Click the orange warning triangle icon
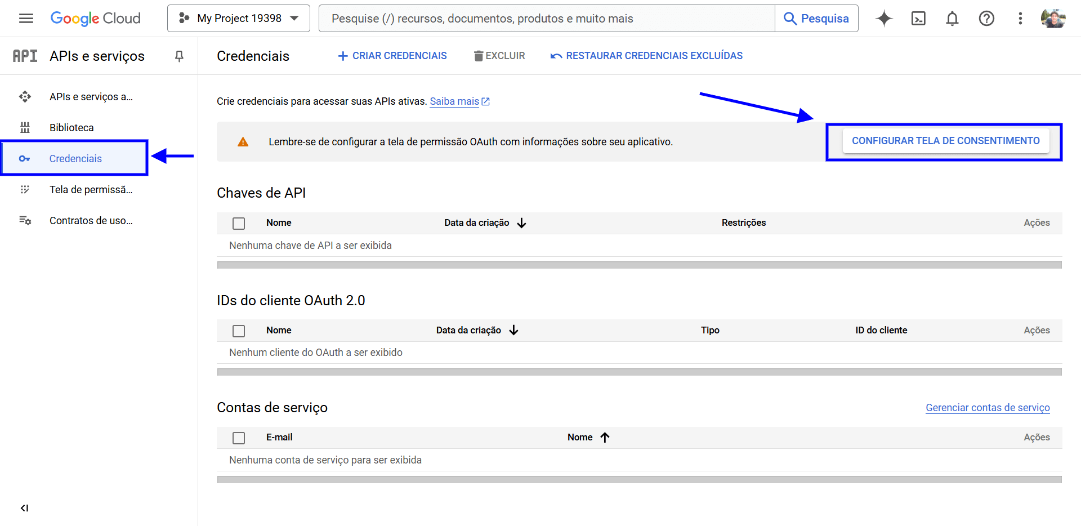Image resolution: width=1081 pixels, height=526 pixels. 243,142
